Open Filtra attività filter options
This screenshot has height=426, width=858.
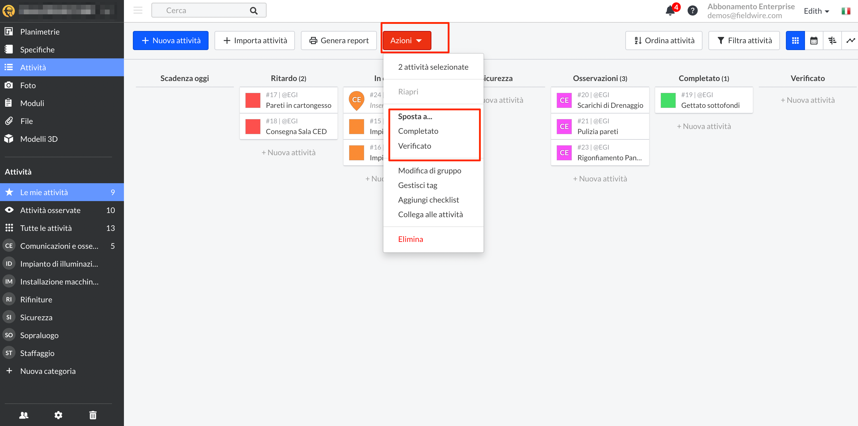coord(744,41)
